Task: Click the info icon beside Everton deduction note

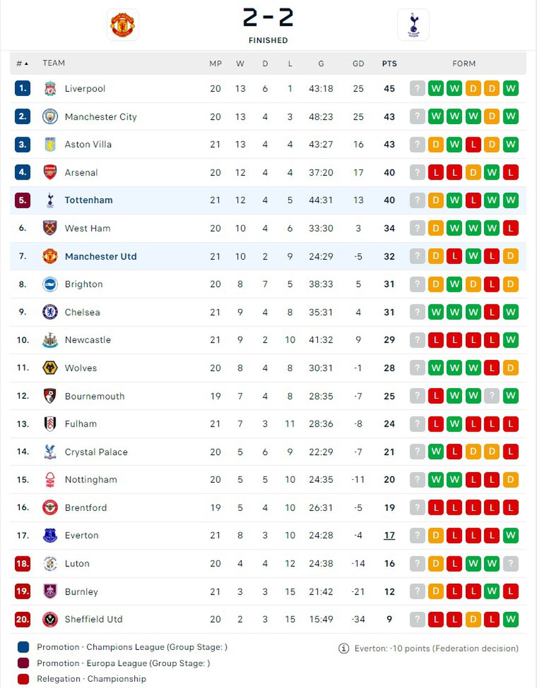Action: point(343,648)
